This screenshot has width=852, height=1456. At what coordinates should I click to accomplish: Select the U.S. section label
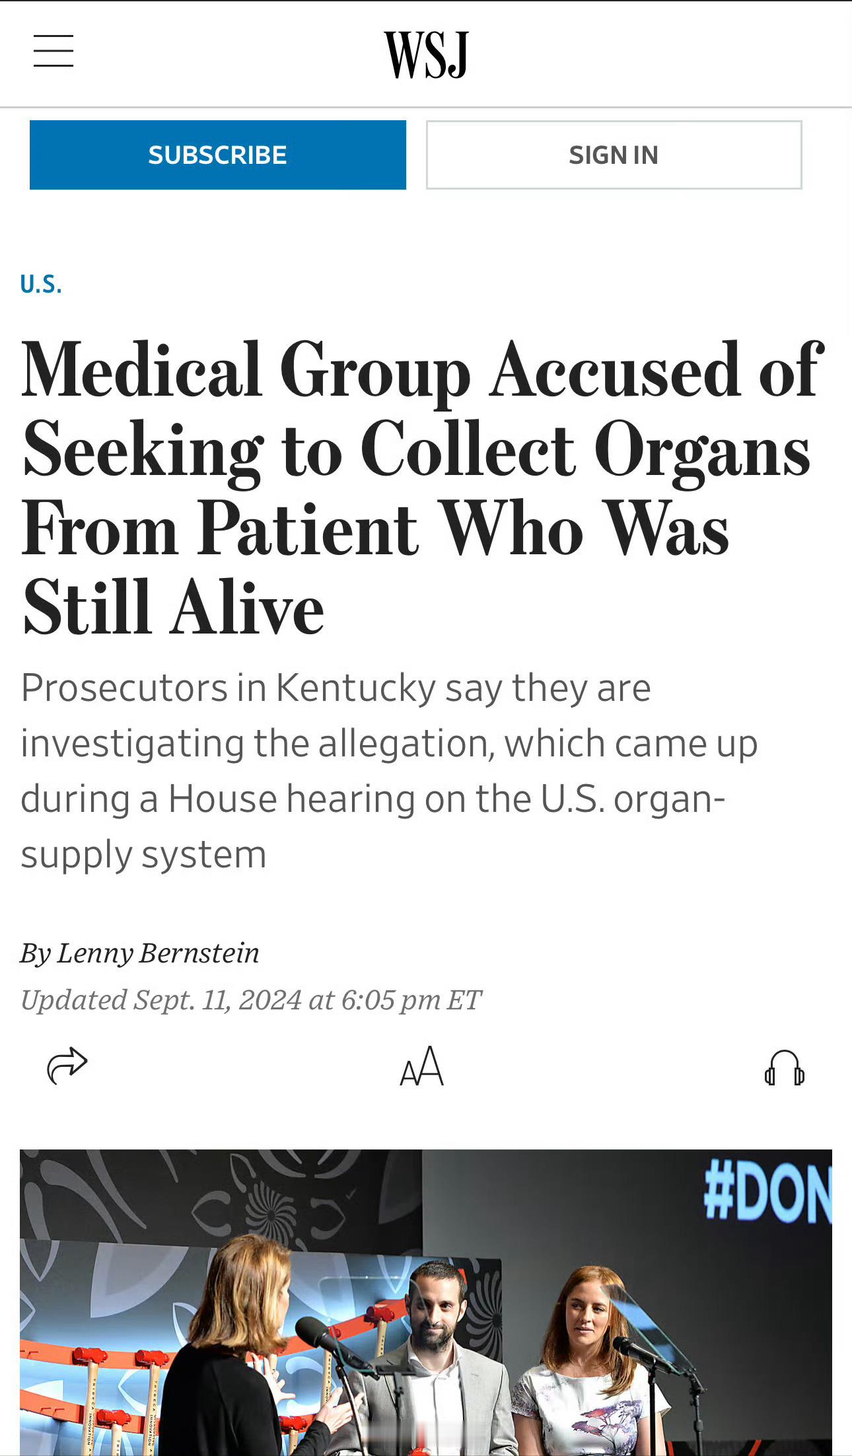point(41,285)
